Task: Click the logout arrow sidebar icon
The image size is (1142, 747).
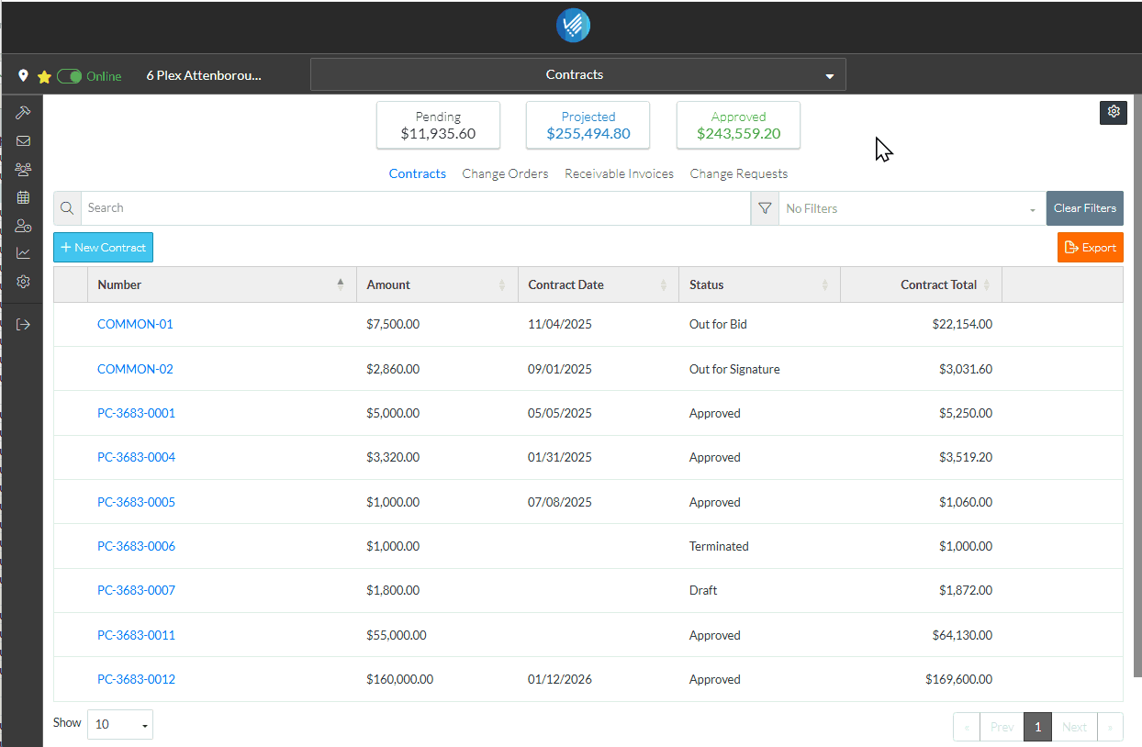Action: click(x=23, y=324)
